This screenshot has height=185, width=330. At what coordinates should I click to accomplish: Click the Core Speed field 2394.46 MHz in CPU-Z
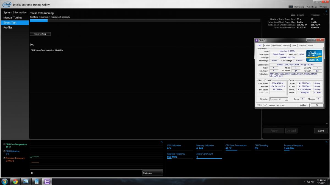coord(277,83)
